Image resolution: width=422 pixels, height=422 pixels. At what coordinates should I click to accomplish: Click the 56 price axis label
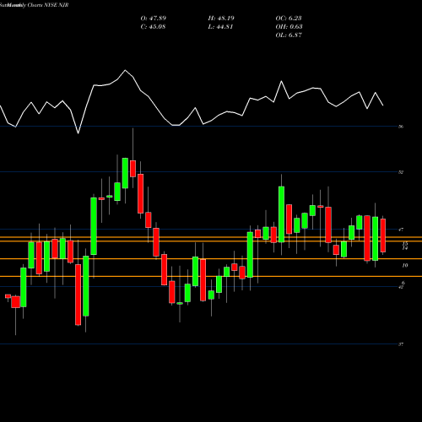[401, 127]
